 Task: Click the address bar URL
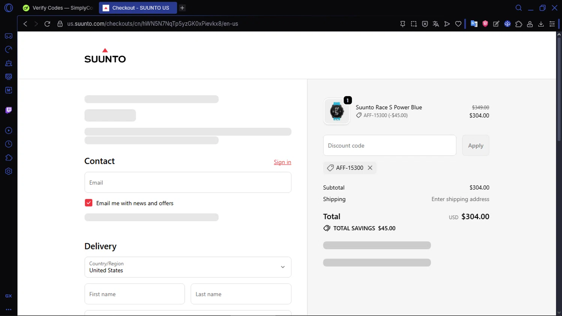[x=152, y=24]
